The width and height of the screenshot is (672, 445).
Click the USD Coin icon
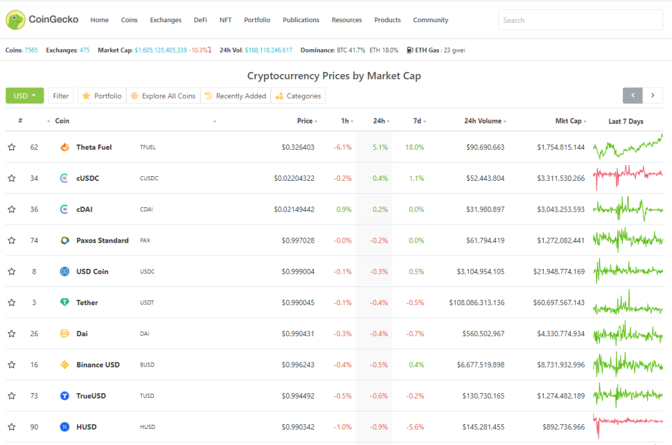coord(65,272)
